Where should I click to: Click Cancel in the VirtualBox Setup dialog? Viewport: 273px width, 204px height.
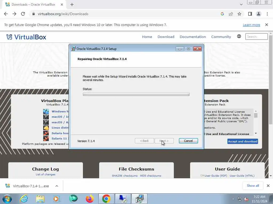pyautogui.click(x=188, y=141)
